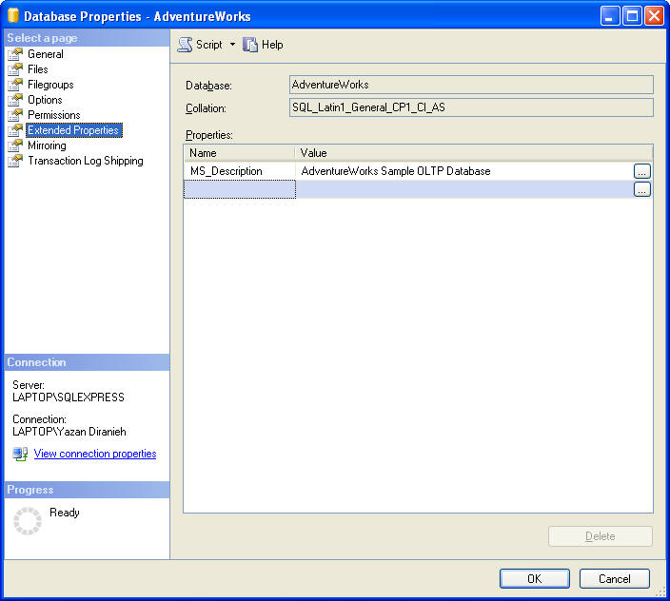Click the General page icon
The width and height of the screenshot is (670, 601).
tap(14, 54)
